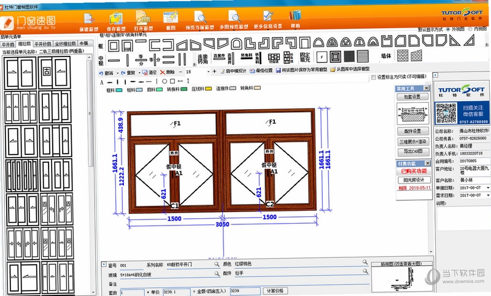
Task: Click the 计算价格 button
Action: click(275, 291)
